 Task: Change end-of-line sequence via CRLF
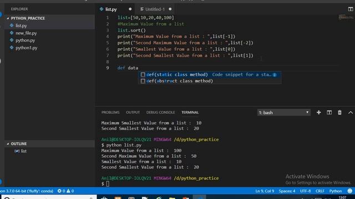[319, 191]
